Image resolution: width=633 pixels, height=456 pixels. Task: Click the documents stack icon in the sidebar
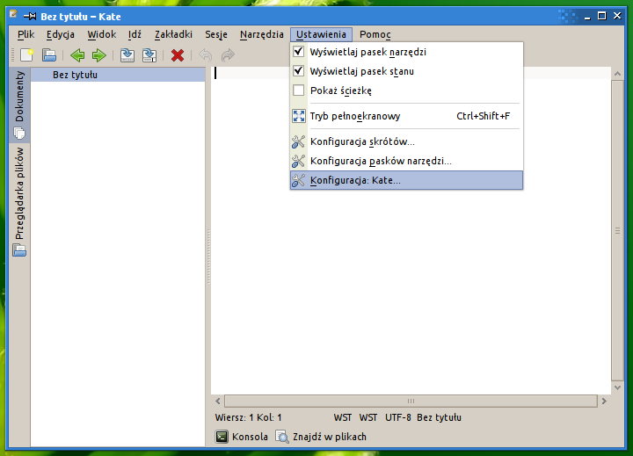[x=19, y=133]
